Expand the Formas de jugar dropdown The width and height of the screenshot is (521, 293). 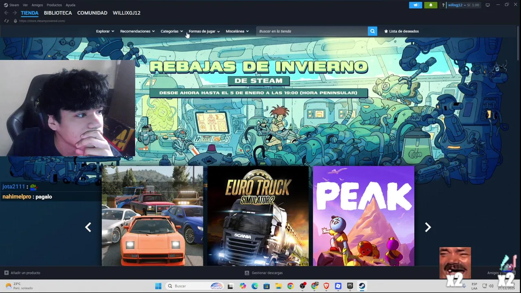[x=204, y=31]
